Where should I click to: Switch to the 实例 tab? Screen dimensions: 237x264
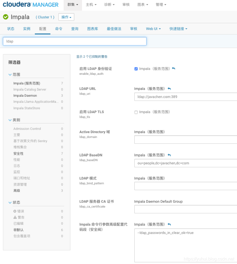click(27, 29)
